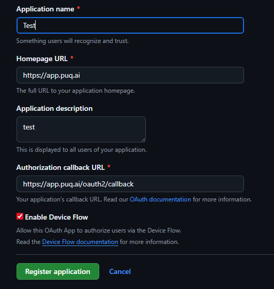
Task: Click the 'Homepage URL' label
Action: [42, 59]
